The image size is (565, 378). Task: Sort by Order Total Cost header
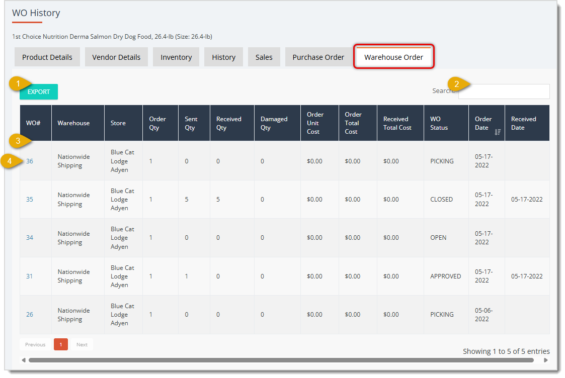pos(358,123)
